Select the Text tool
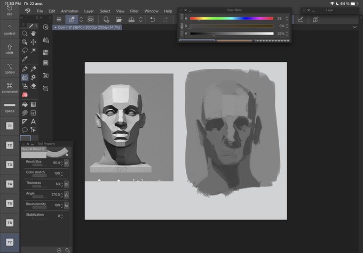 (33, 121)
